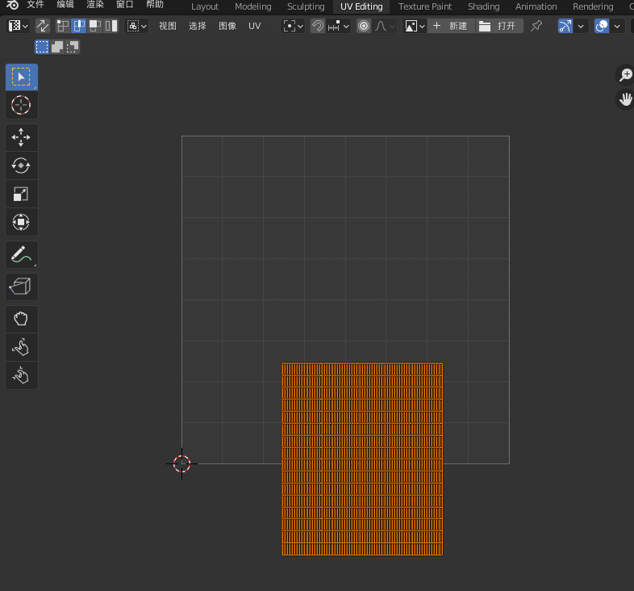Choose the Move tool
This screenshot has width=634, height=591.
pos(22,137)
